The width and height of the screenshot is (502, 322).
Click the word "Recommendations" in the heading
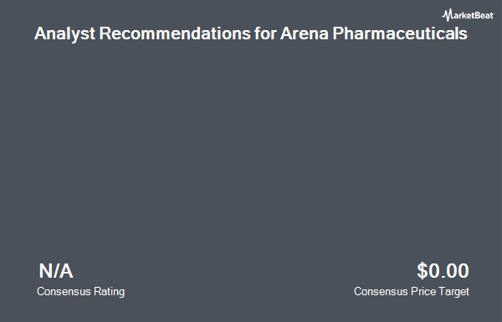coord(175,33)
